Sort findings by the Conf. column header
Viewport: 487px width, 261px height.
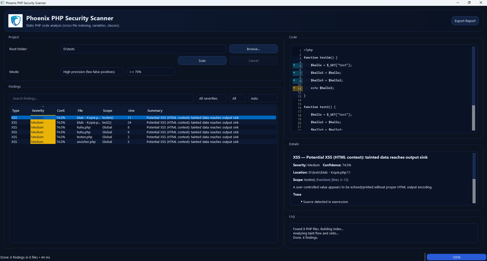(x=61, y=111)
